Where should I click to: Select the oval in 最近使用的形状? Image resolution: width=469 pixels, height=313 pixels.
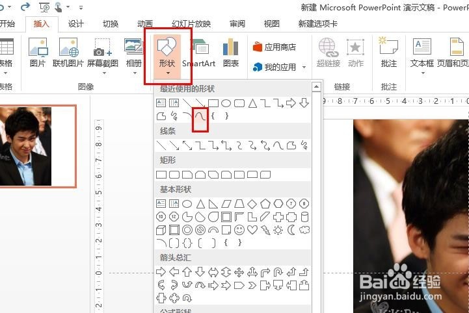tap(226, 103)
